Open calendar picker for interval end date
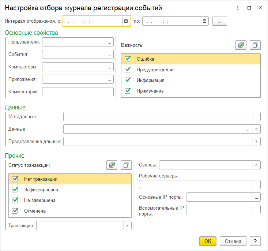Screen dimensions: 268x251 205,21
